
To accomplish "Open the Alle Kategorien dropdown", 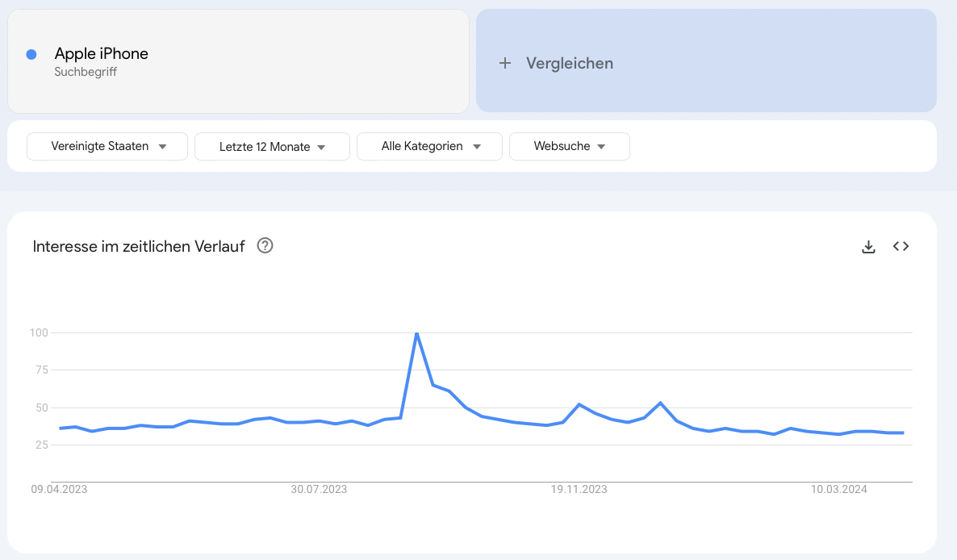I will pyautogui.click(x=429, y=146).
